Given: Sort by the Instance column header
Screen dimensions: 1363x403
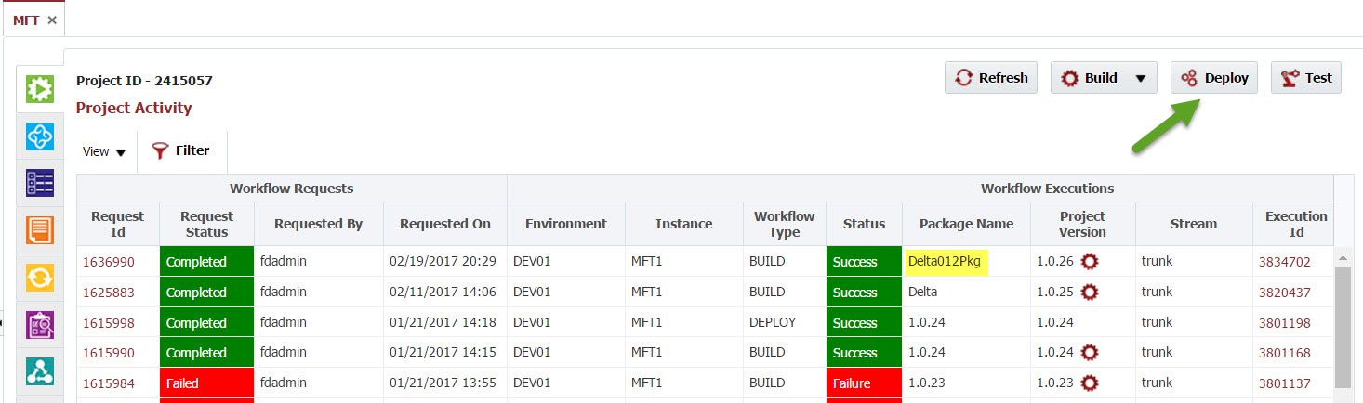Looking at the screenshot, I should (684, 224).
